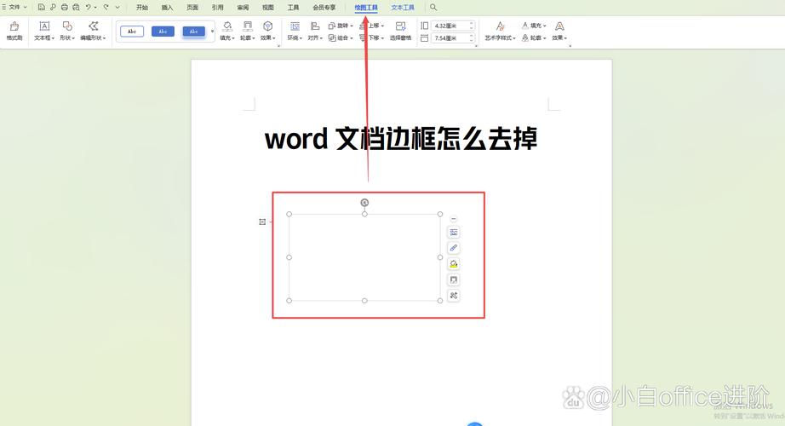Switch to the 会员专享 member tab

tap(324, 8)
